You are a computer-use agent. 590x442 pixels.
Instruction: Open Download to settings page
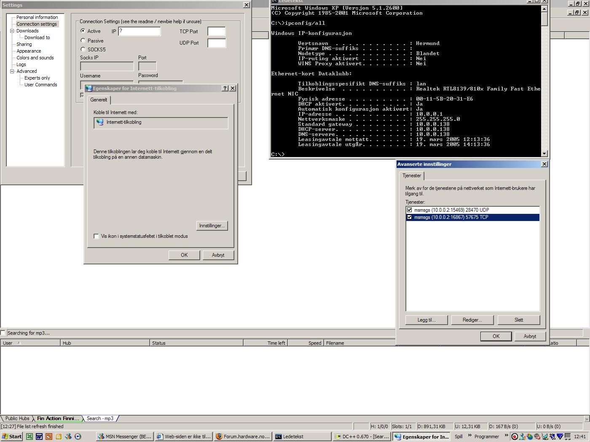(x=37, y=37)
